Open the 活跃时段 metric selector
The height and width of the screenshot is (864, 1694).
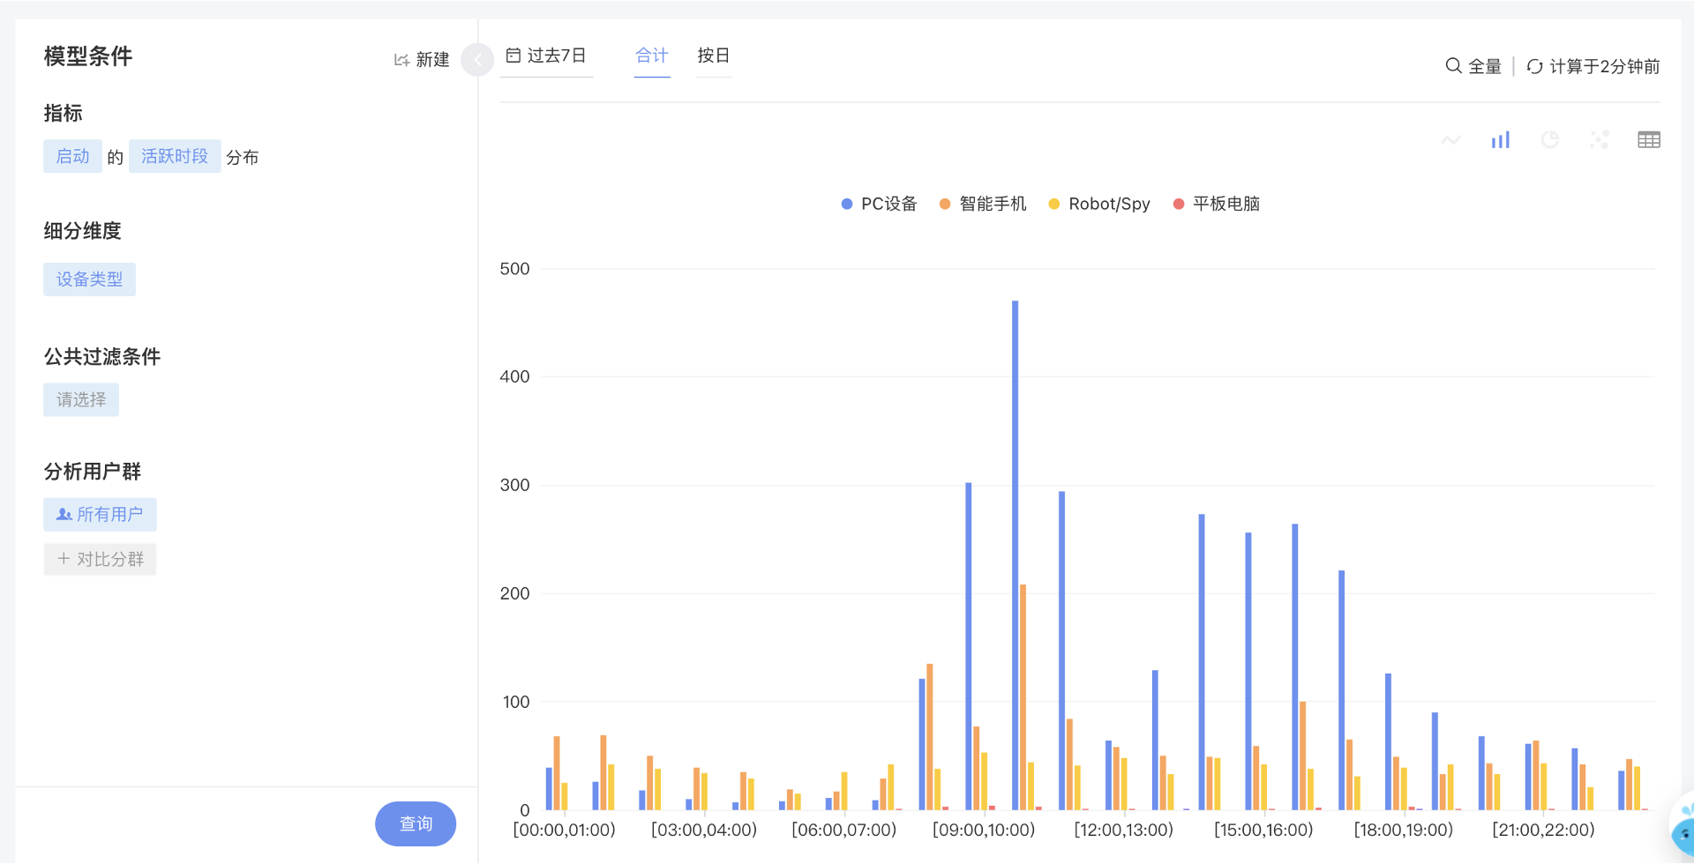click(175, 156)
